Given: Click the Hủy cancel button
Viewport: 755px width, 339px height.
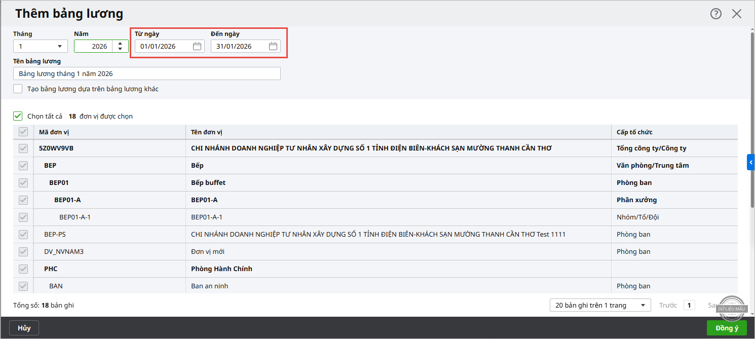Looking at the screenshot, I should pyautogui.click(x=24, y=328).
